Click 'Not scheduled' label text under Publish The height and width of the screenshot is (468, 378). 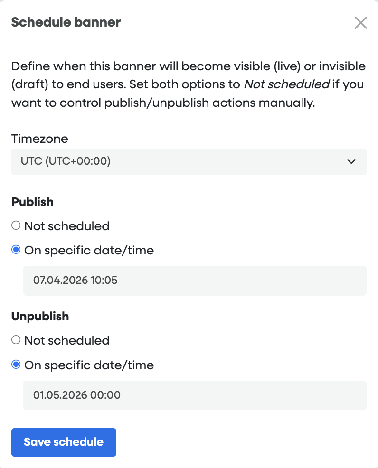point(67,226)
